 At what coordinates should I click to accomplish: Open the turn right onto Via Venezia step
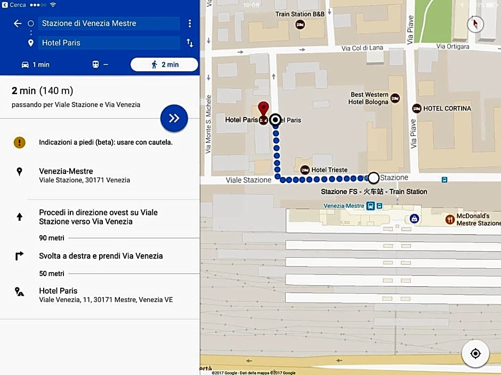pyautogui.click(x=100, y=256)
